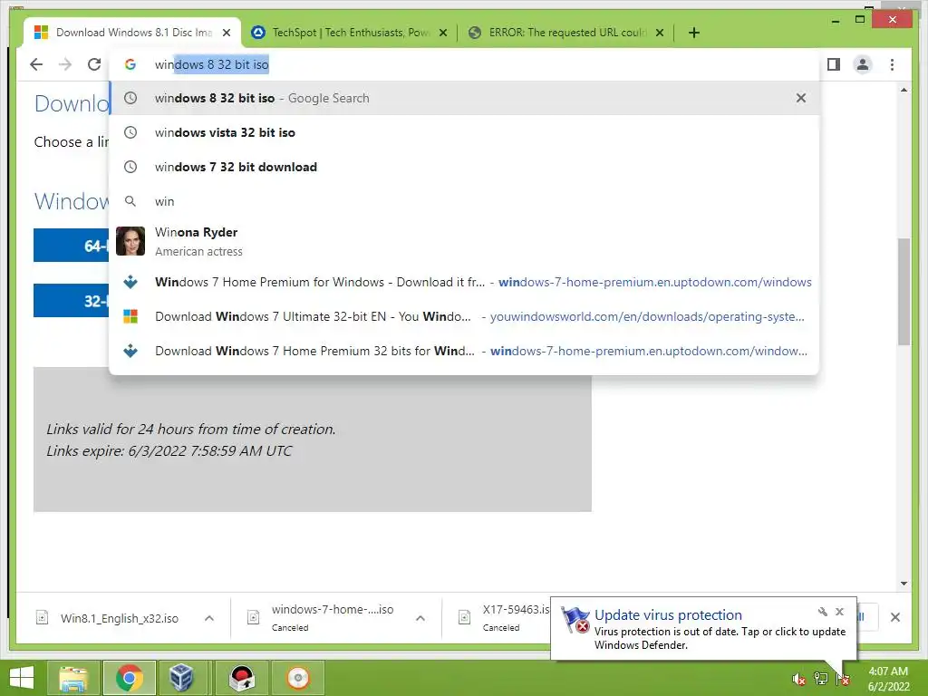Viewport: 928px width, 696px height.
Task: Click the address bar search text
Action: click(212, 64)
